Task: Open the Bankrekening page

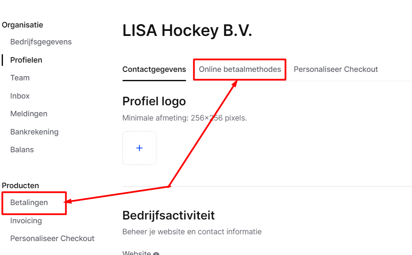Action: coord(34,132)
